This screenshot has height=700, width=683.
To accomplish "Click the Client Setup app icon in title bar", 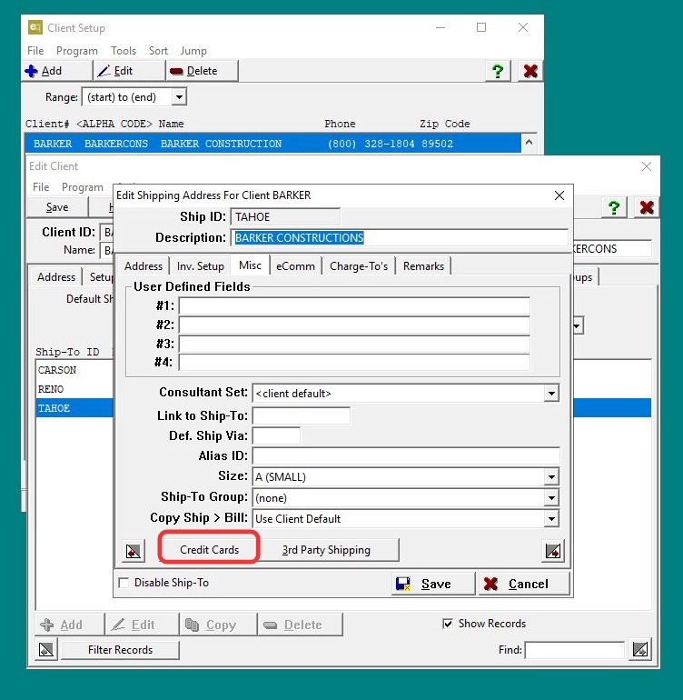I will 35,27.
